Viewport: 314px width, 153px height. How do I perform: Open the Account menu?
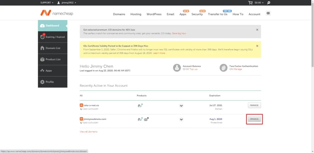pos(254,14)
